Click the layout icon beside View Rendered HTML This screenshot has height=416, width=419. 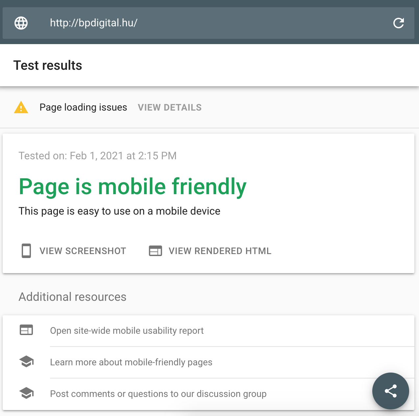(156, 251)
